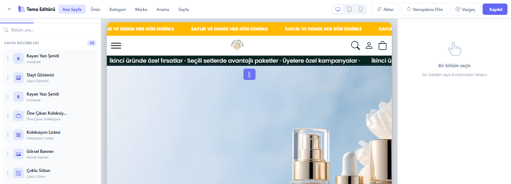Image resolution: width=511 pixels, height=184 pixels.
Task: Switch preview to desktop view icon
Action: coord(338,9)
